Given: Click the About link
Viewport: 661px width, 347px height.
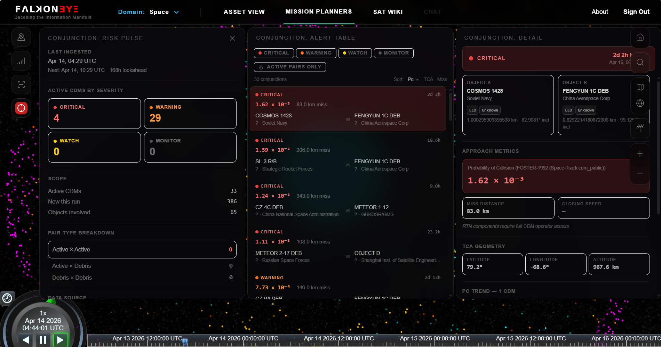Looking at the screenshot, I should point(600,12).
